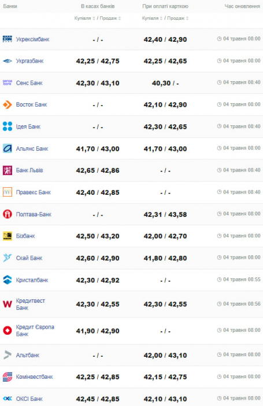Click the Восток Банк orange arrow logo
The width and height of the screenshot is (263, 406).
(x=8, y=105)
